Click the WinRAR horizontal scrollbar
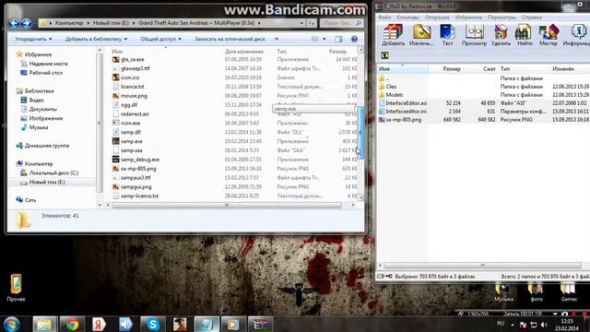This screenshot has width=590, height=332. click(483, 266)
